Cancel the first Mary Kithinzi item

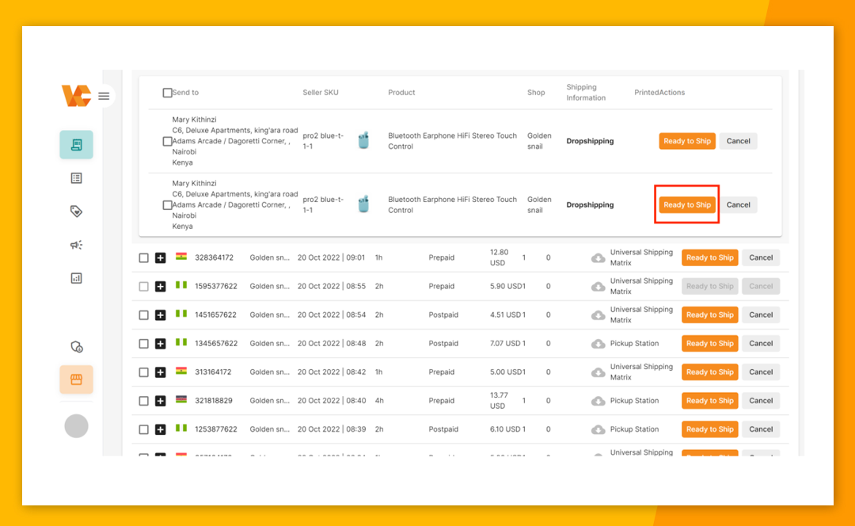tap(739, 141)
